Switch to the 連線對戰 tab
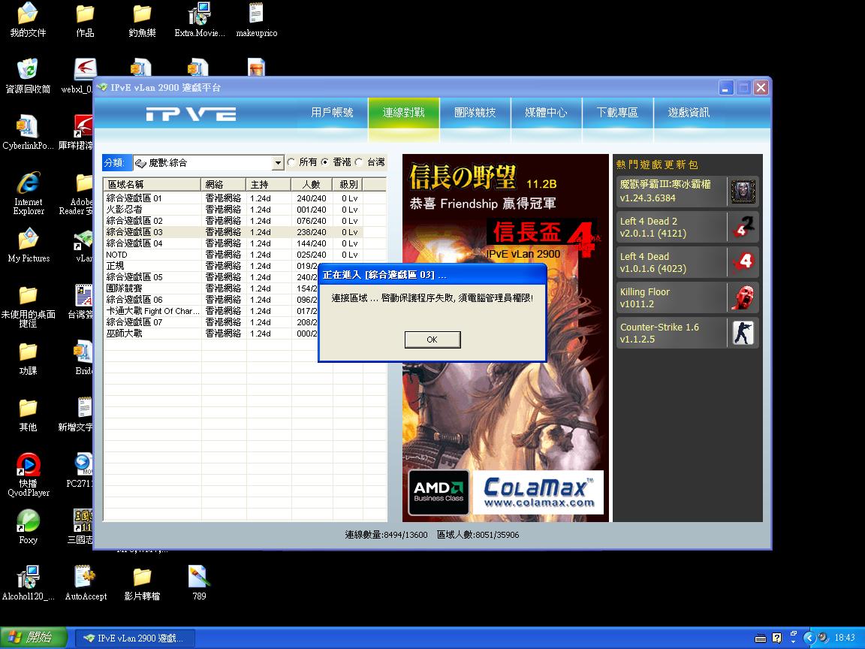865x649 pixels. point(403,113)
